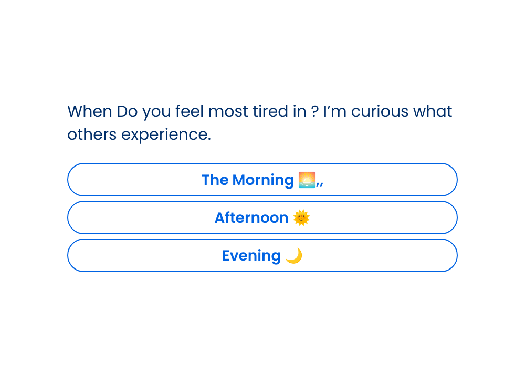Click the word "most" in the question
The height and width of the screenshot is (373, 525).
click(x=229, y=111)
